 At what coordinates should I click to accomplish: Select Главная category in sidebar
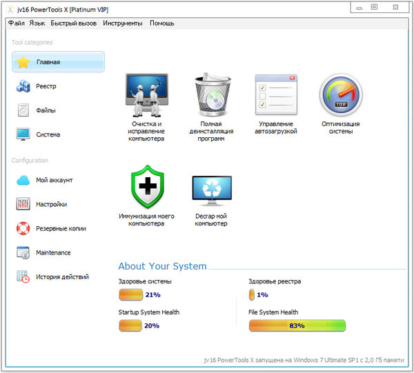(x=58, y=62)
